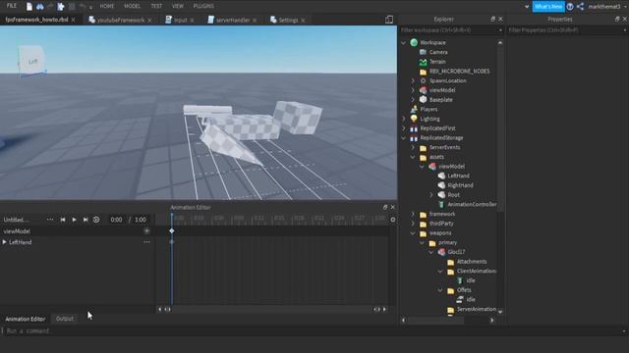
Task: Expand the ServerEvents folder
Action: [413, 147]
